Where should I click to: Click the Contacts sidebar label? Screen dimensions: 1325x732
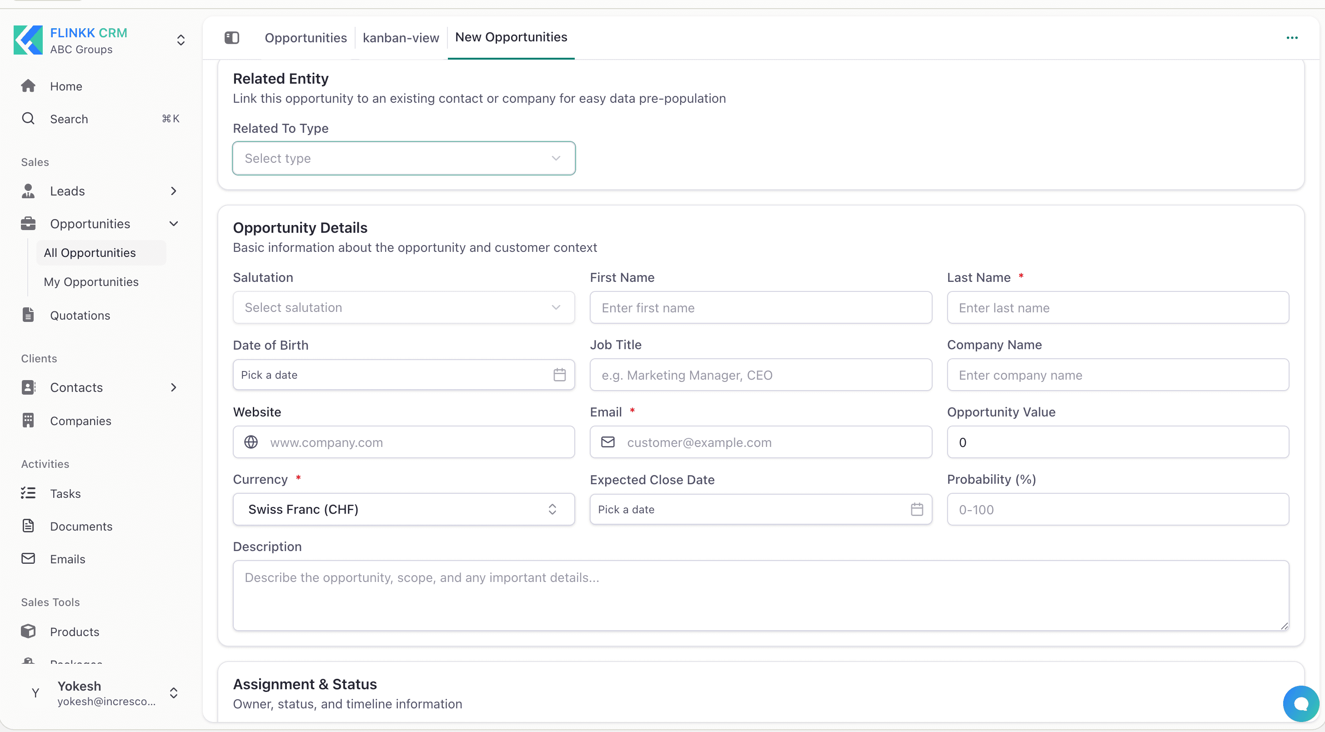point(76,387)
